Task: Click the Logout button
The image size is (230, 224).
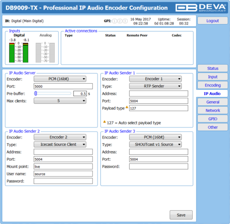Action: pyautogui.click(x=213, y=21)
